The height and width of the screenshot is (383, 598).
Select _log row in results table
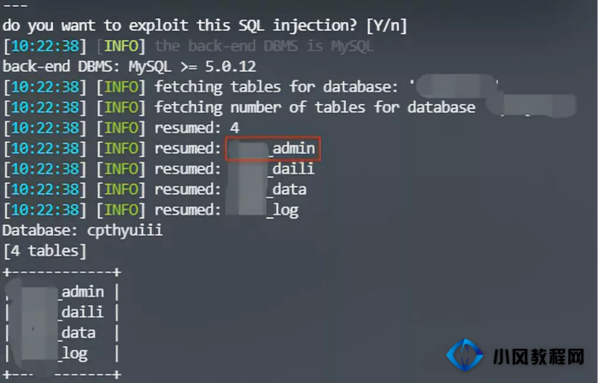click(62, 354)
